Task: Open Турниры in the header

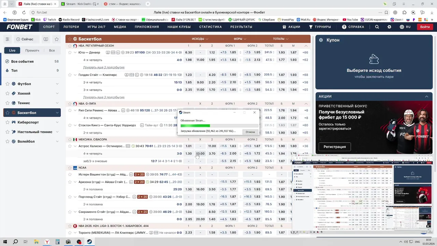Action: [320, 27]
